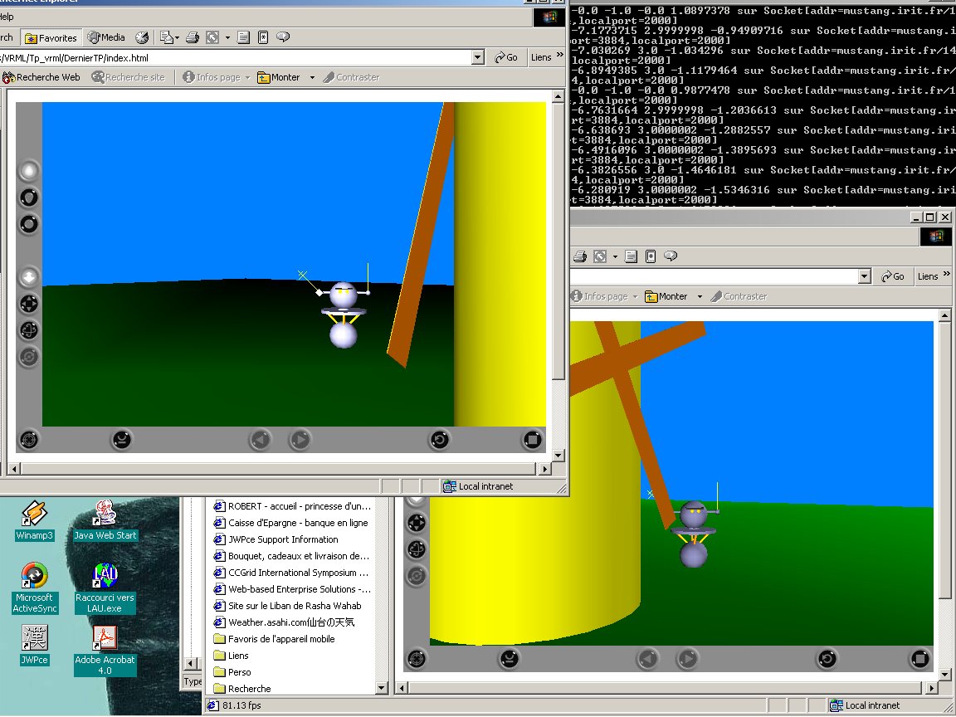Select Walk mode in the upper-left VRML viewer
This screenshot has width=956, height=717.
click(x=29, y=172)
